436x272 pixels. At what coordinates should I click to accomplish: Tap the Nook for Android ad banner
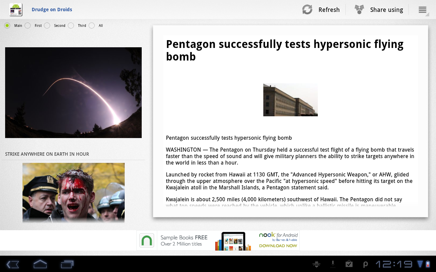[218, 240]
